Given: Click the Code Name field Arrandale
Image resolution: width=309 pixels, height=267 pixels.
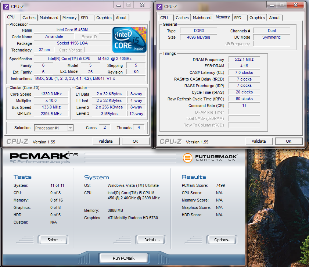Looking at the screenshot, I should (x=54, y=37).
